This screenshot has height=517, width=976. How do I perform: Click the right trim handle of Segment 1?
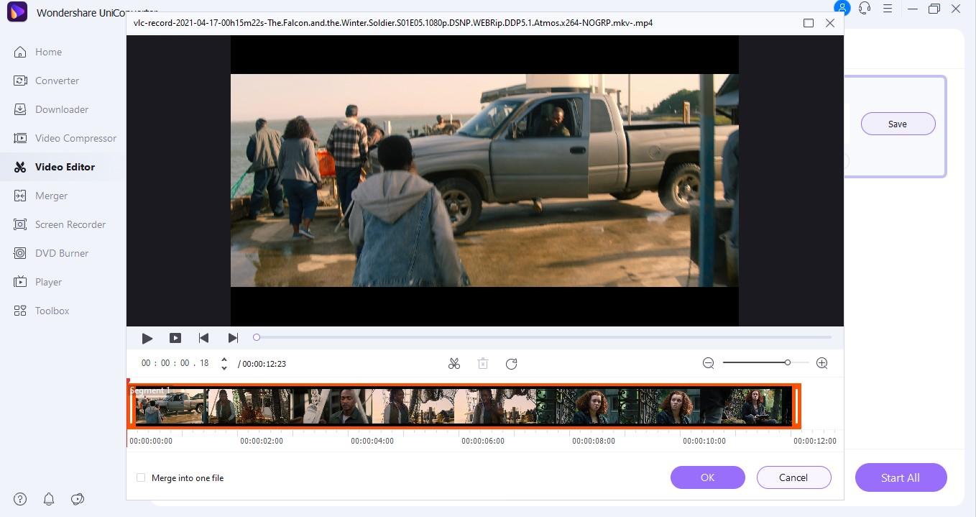796,406
